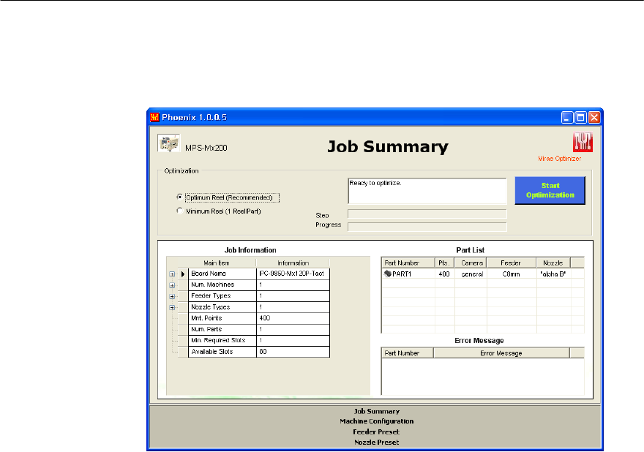Click the Mnt. Points row label
644x452 pixels.
coord(222,318)
